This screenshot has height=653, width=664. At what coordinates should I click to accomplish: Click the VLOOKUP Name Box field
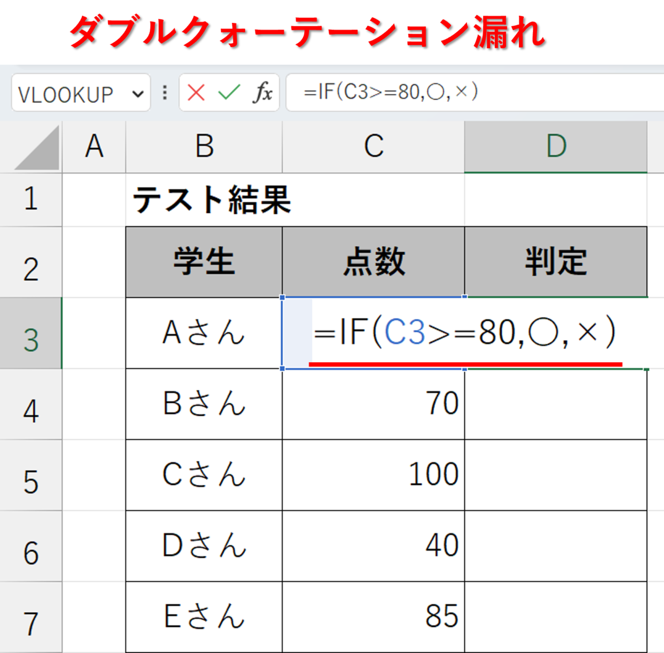[x=80, y=93]
